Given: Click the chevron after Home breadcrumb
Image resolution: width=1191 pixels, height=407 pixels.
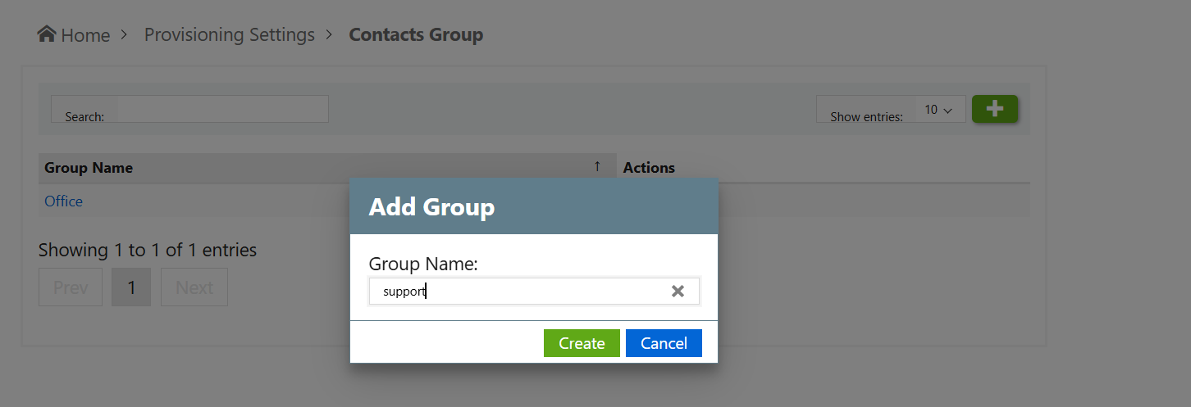Looking at the screenshot, I should [124, 35].
